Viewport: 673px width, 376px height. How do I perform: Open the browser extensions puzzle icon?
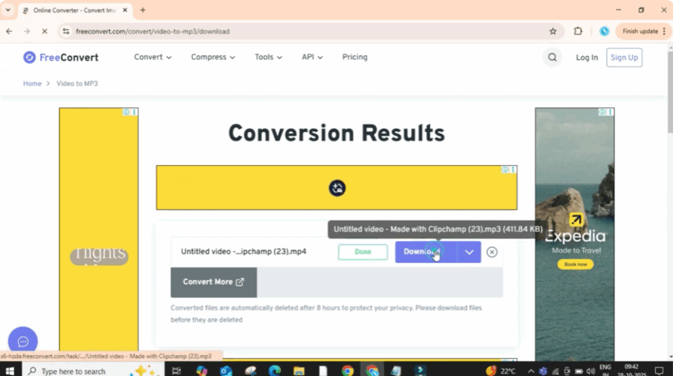(578, 31)
